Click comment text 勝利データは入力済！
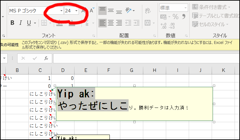The height and width of the screenshot is (140, 240). tap(164, 108)
